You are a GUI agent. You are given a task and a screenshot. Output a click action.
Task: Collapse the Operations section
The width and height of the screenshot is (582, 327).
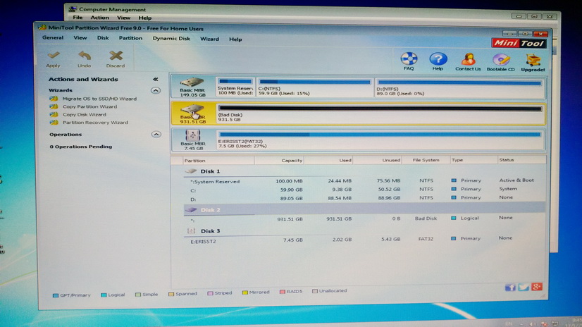156,135
